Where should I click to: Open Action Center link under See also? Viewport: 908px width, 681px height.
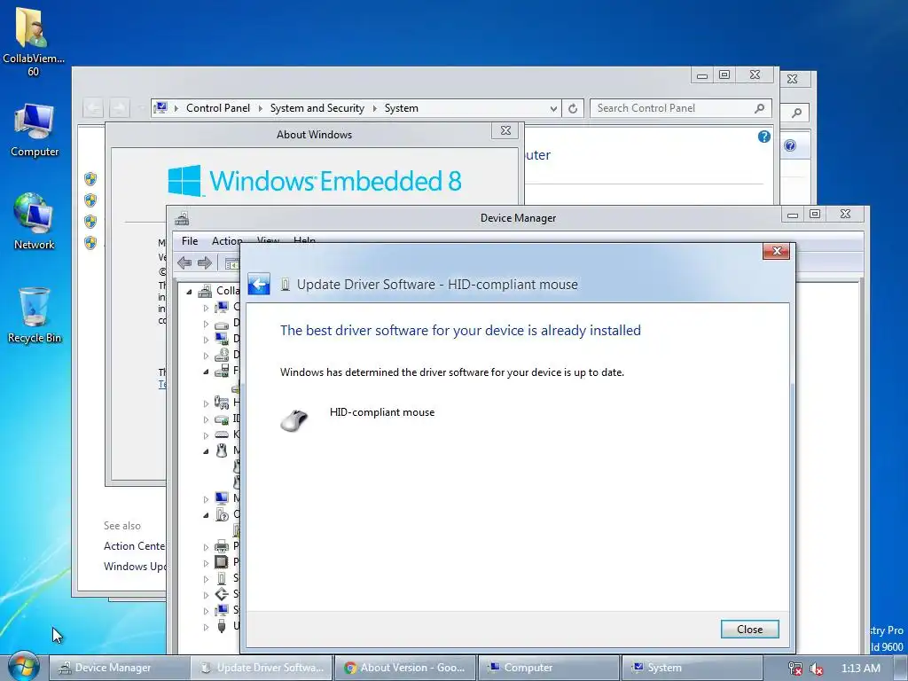click(135, 546)
